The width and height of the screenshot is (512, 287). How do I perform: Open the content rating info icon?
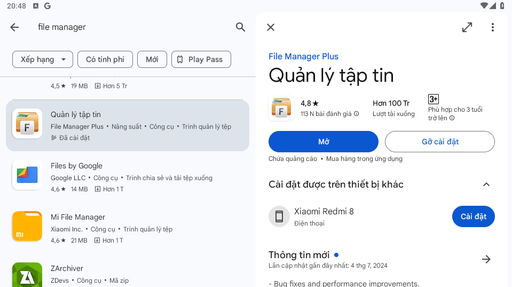pos(452,118)
